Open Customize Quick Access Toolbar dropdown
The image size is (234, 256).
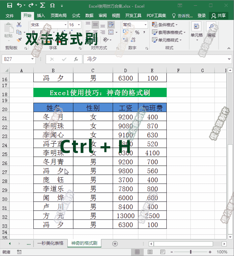click(x=62, y=6)
